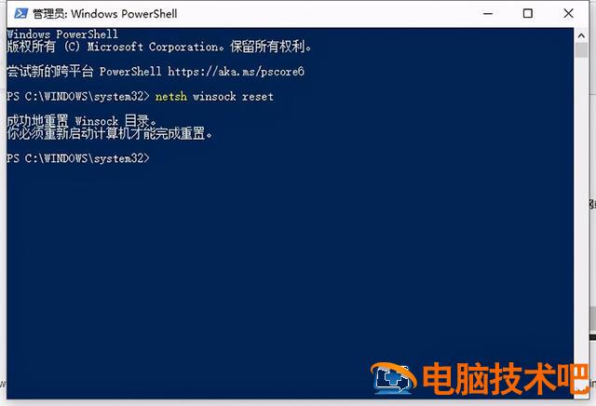Click the 你必须重新启动计算机才能完成重置 message

pyautogui.click(x=110, y=134)
